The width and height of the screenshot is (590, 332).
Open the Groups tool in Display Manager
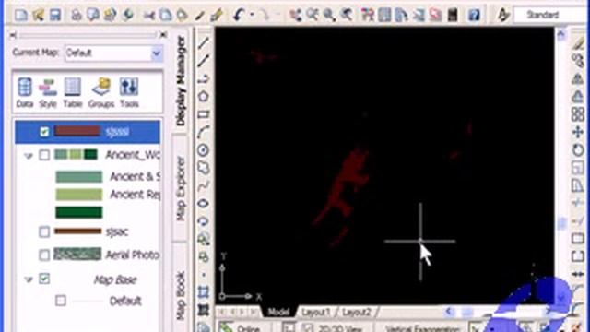pyautogui.click(x=101, y=92)
